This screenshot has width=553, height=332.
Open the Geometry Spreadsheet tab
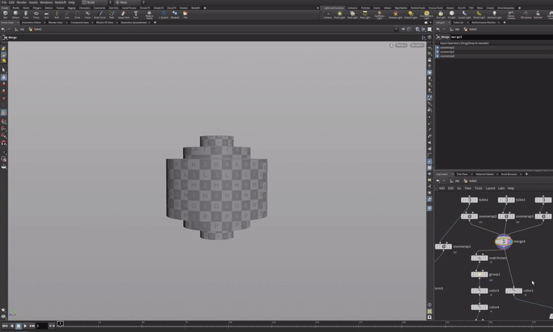133,23
